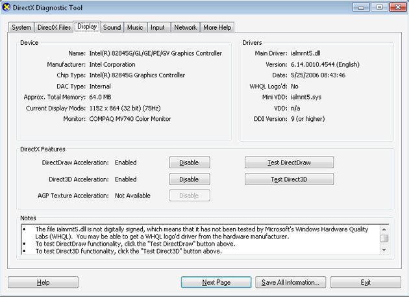The width and height of the screenshot is (409, 297).
Task: Open the Sound tab
Action: (112, 27)
